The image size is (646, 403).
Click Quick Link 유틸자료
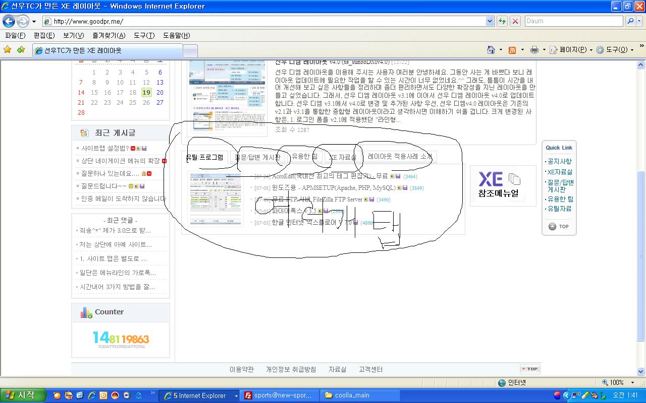(x=560, y=209)
